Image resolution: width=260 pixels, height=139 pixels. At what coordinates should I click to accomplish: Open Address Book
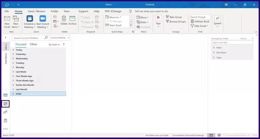pos(200,21)
